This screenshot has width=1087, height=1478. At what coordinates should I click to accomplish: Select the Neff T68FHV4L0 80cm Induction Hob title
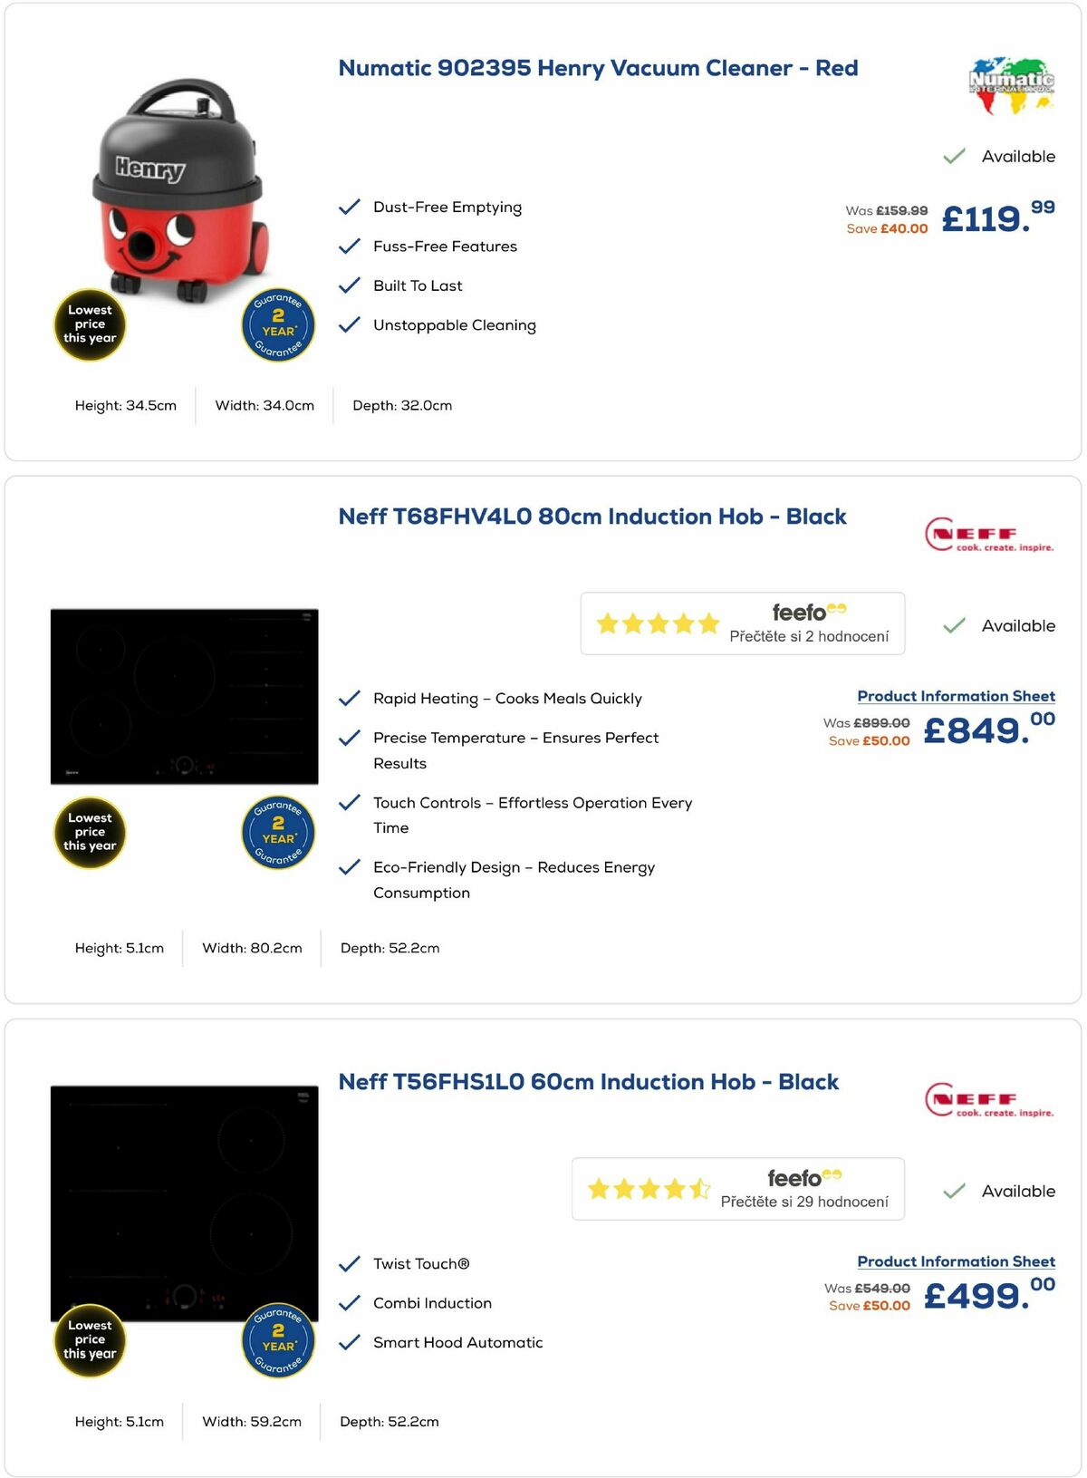[592, 517]
